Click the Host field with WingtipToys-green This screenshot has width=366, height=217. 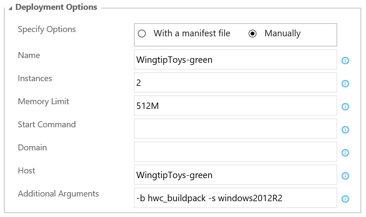pyautogui.click(x=235, y=175)
